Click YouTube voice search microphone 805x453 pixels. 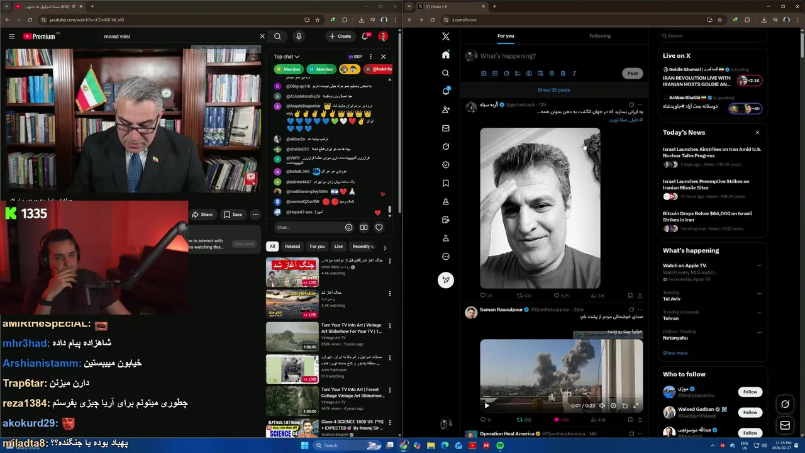coord(299,36)
